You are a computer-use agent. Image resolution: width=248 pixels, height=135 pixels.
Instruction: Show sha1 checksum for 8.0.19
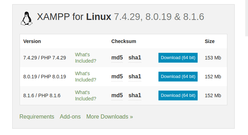(135, 77)
